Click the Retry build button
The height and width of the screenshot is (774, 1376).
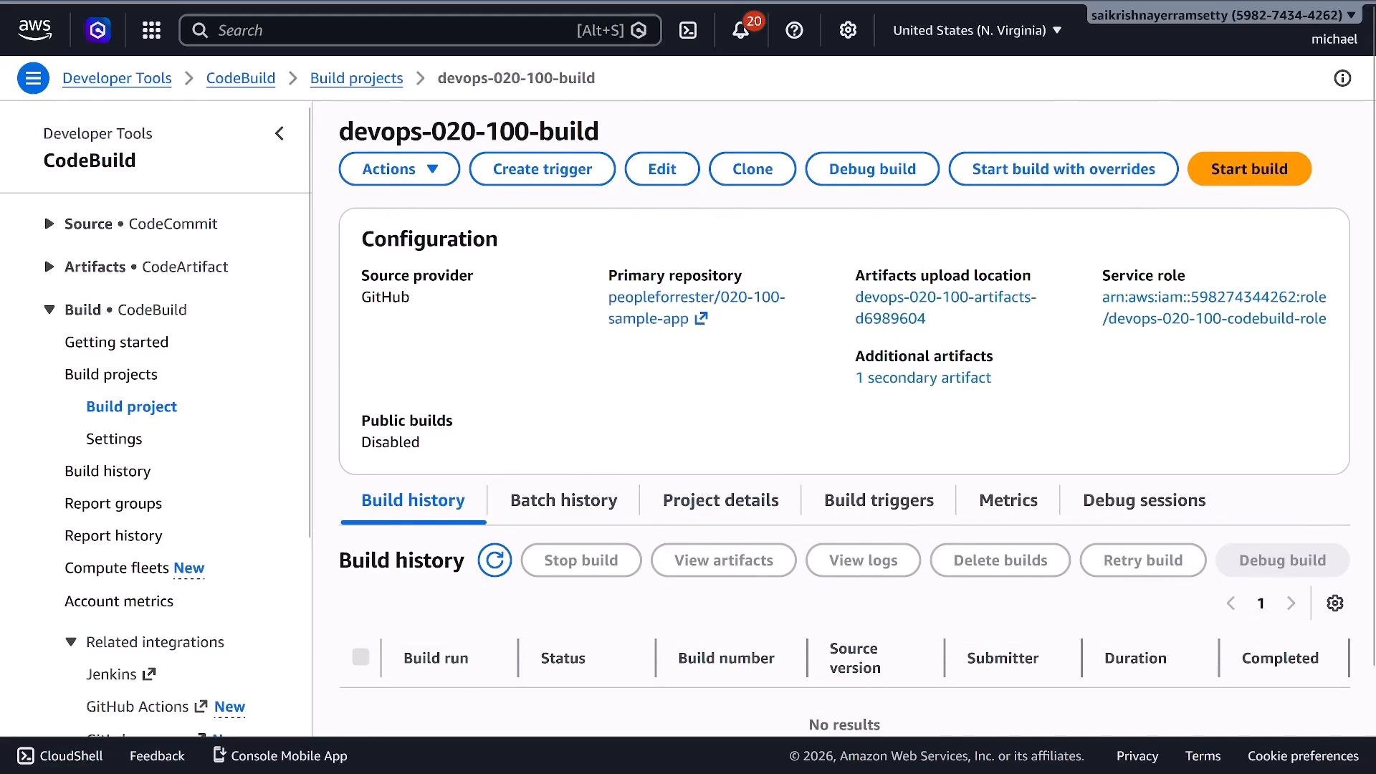(x=1143, y=560)
